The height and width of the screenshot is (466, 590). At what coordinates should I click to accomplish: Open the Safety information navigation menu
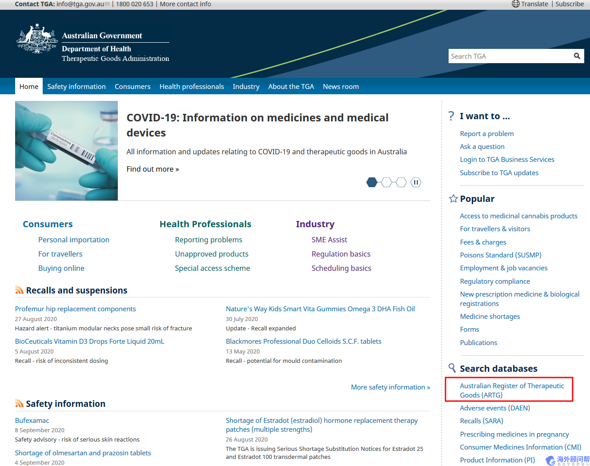76,86
